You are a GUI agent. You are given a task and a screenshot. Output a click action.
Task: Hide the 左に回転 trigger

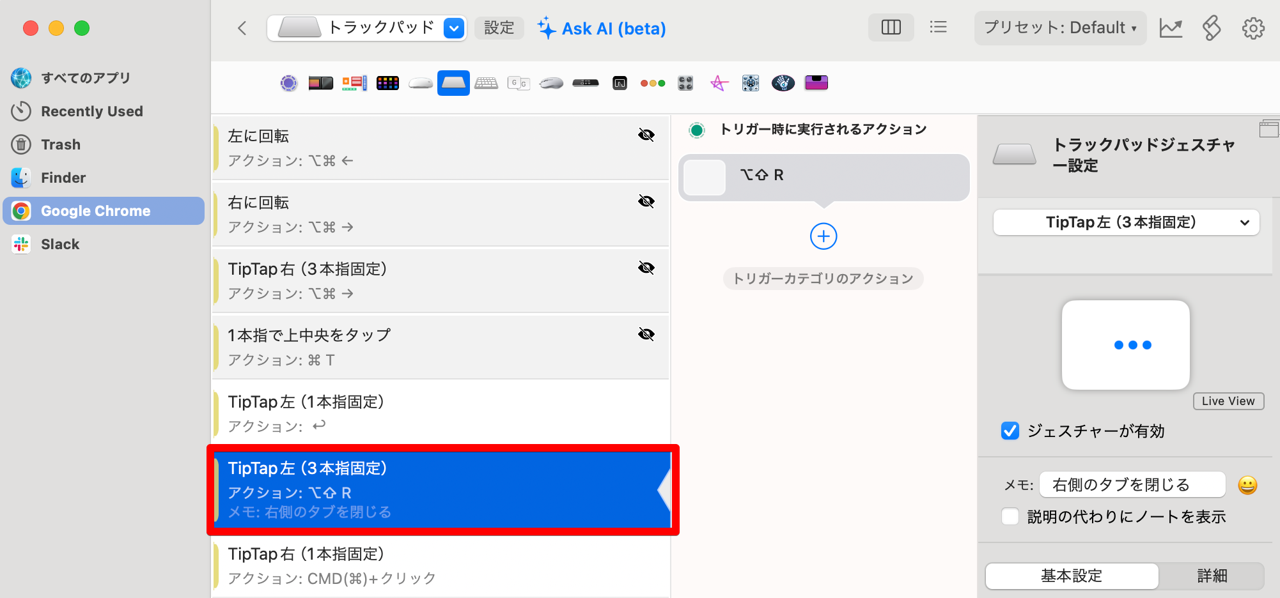[647, 135]
